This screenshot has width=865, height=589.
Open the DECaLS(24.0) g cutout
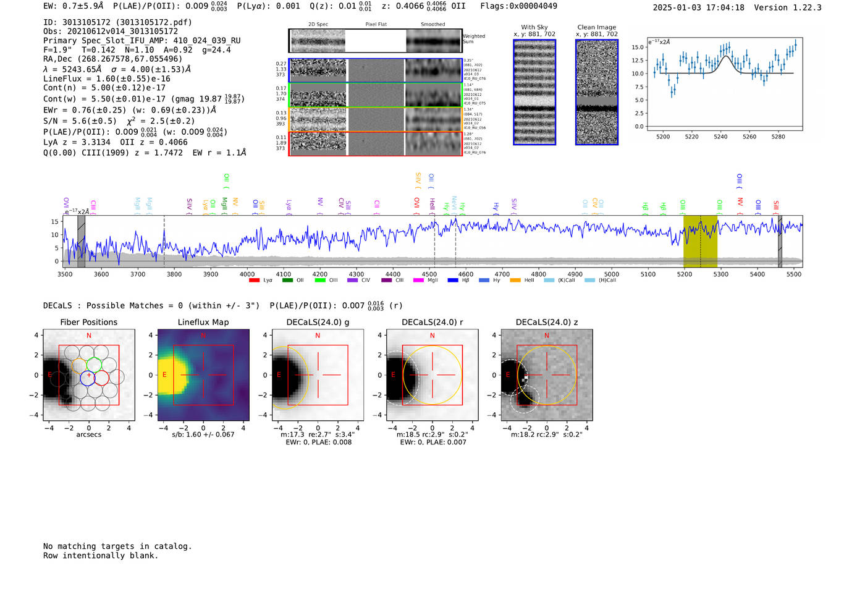click(318, 375)
